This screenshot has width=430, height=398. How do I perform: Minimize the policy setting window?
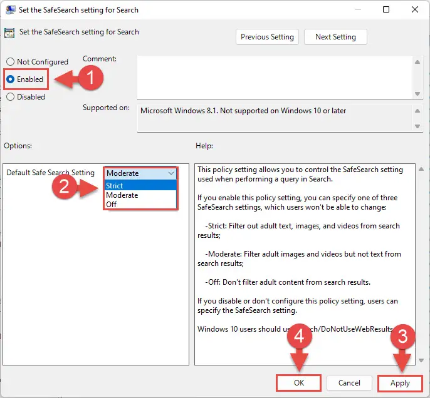[357, 10]
